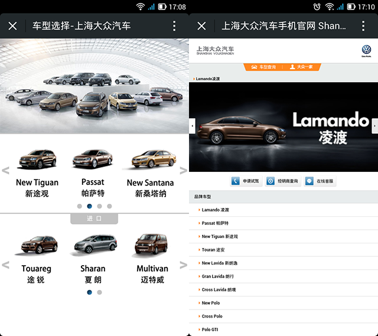Tap 经销商查询 dealer locator button
The image size is (378, 336).
(283, 181)
